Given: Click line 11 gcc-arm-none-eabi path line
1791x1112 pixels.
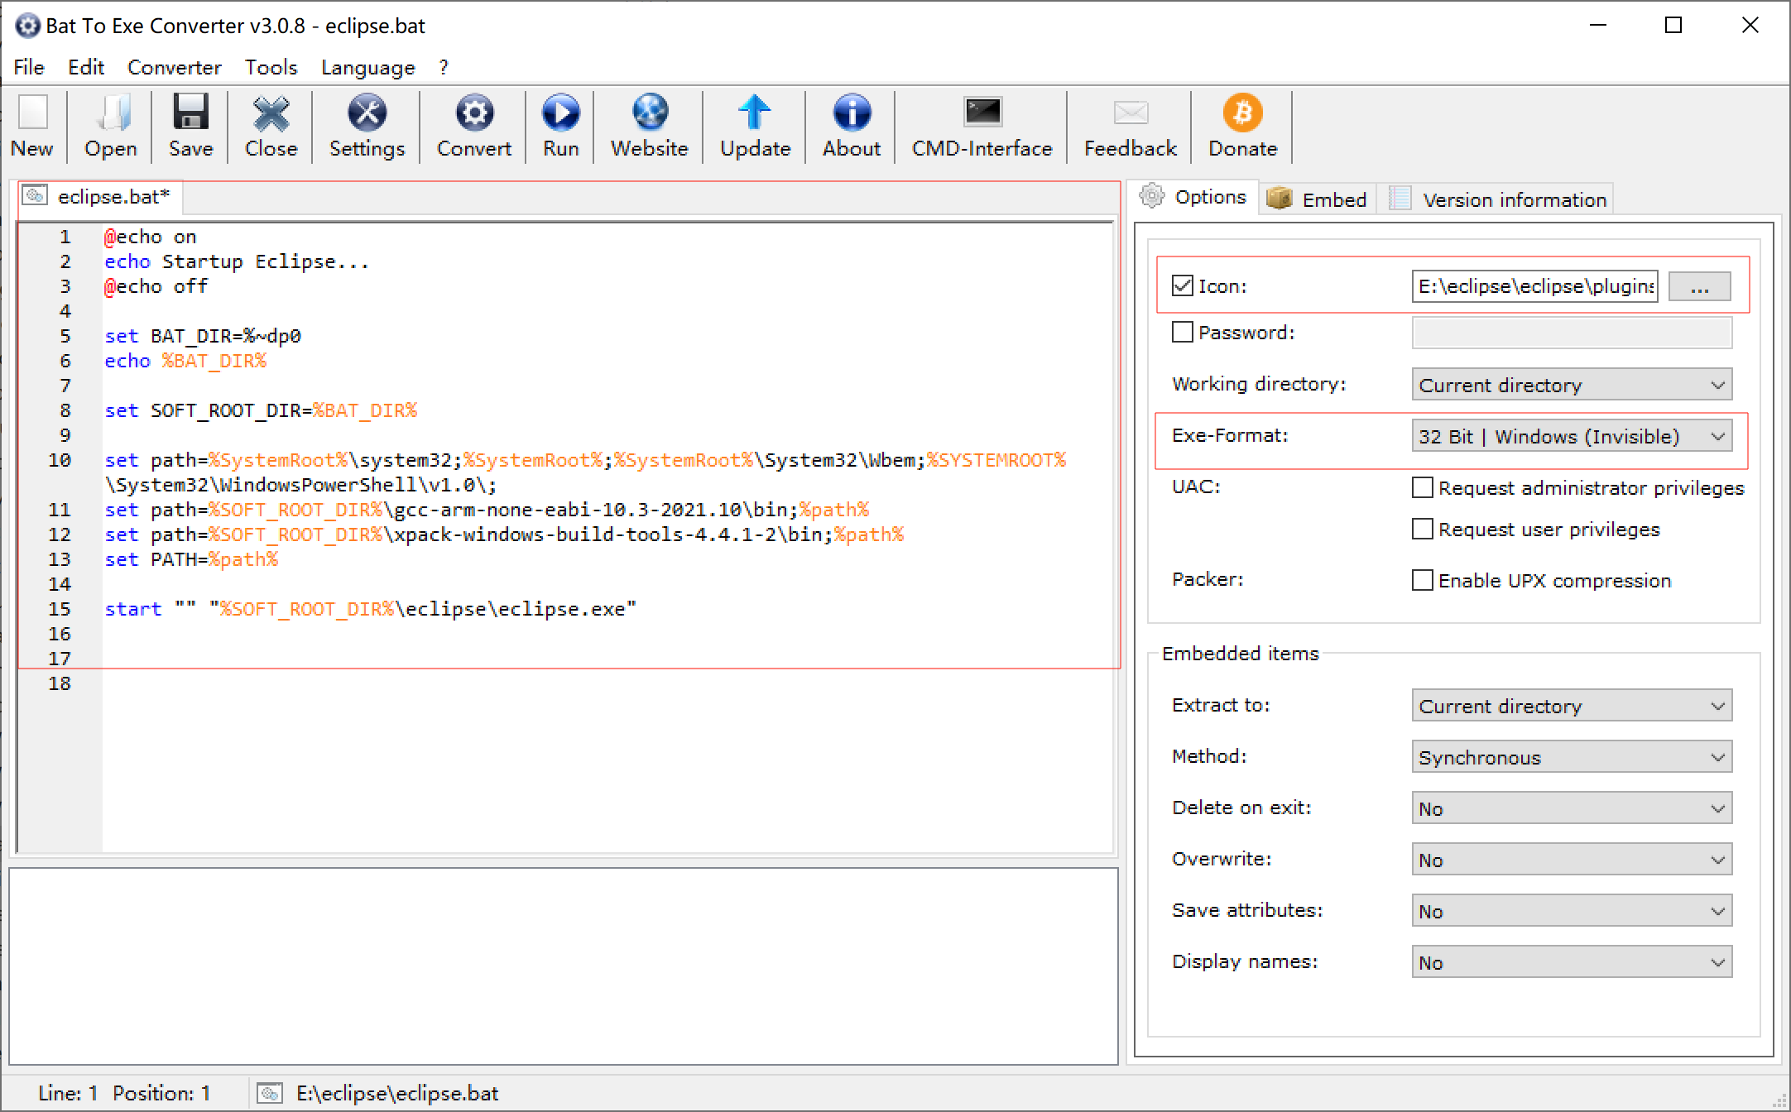Looking at the screenshot, I should click(487, 510).
